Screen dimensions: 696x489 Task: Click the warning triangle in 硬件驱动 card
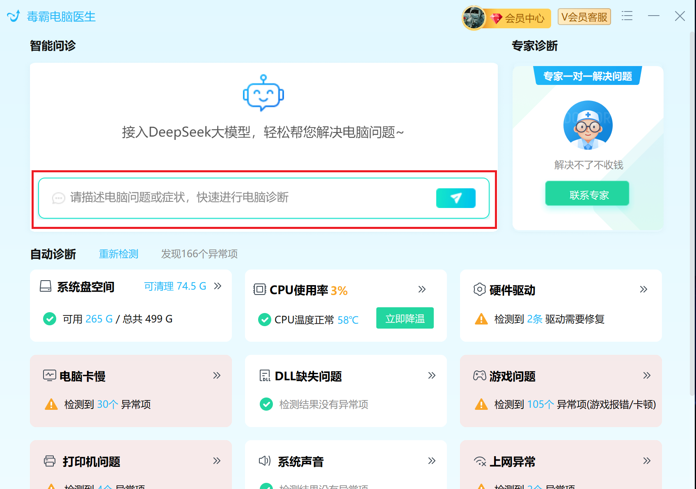[481, 319]
